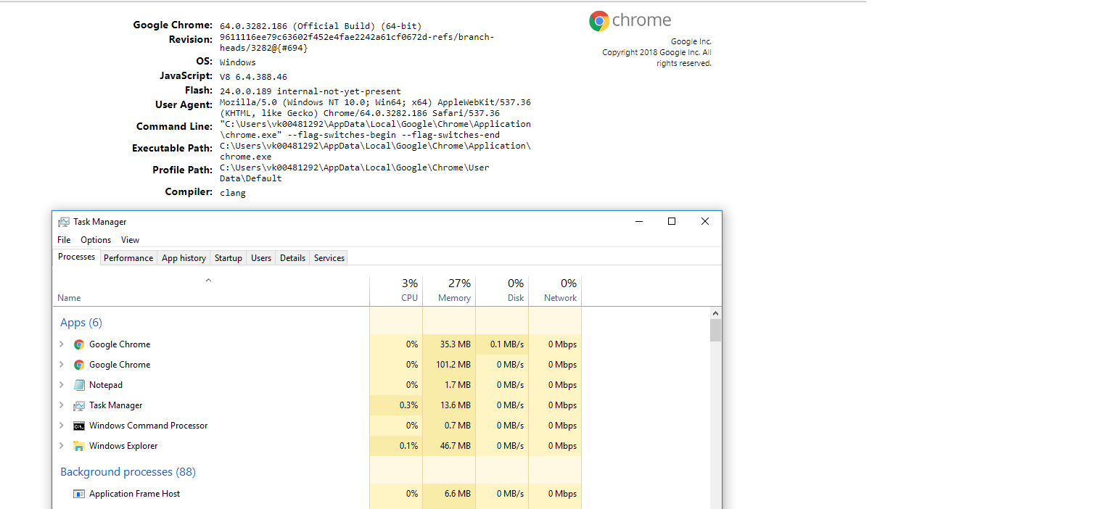The height and width of the screenshot is (509, 1099).
Task: Select the Windows Explorer process name
Action: [123, 446]
